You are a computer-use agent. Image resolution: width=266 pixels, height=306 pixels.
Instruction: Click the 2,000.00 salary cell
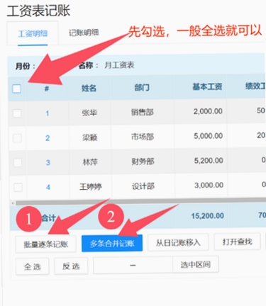pyautogui.click(x=208, y=111)
